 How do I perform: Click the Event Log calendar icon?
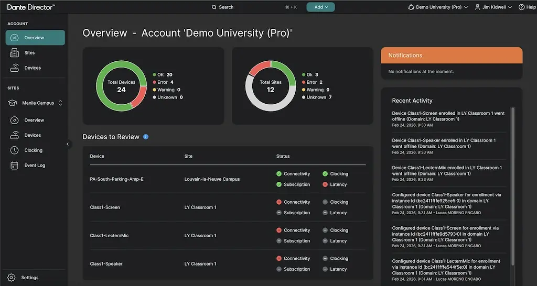pos(15,166)
